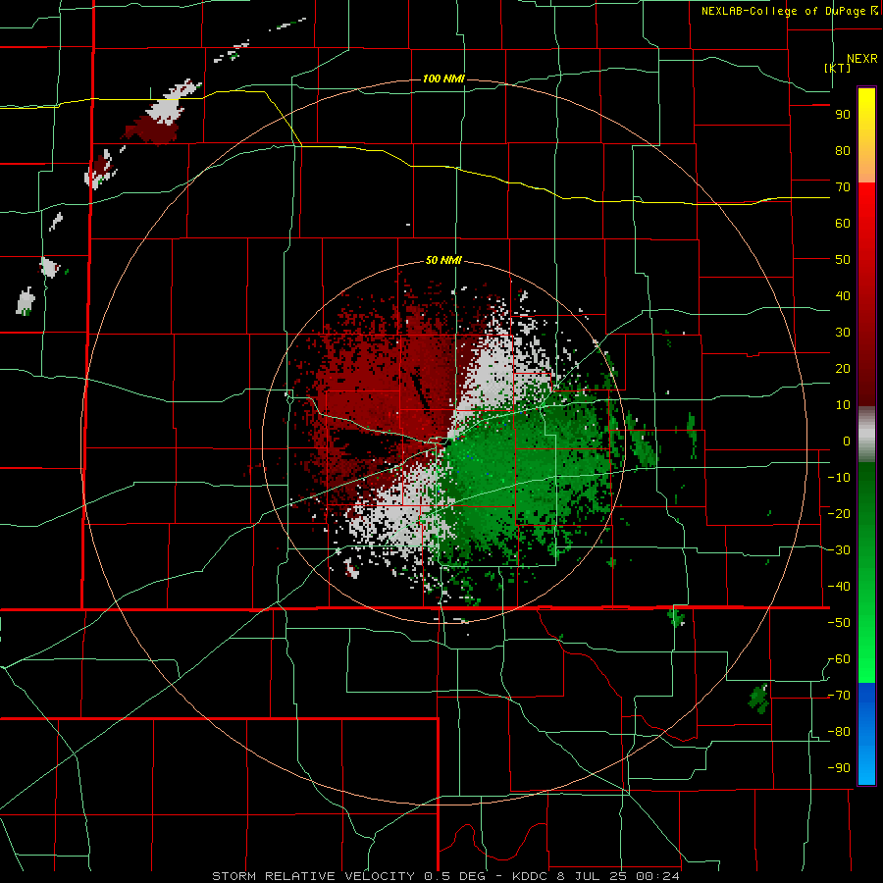Click the 90 value on the velocity scale

pos(843,115)
